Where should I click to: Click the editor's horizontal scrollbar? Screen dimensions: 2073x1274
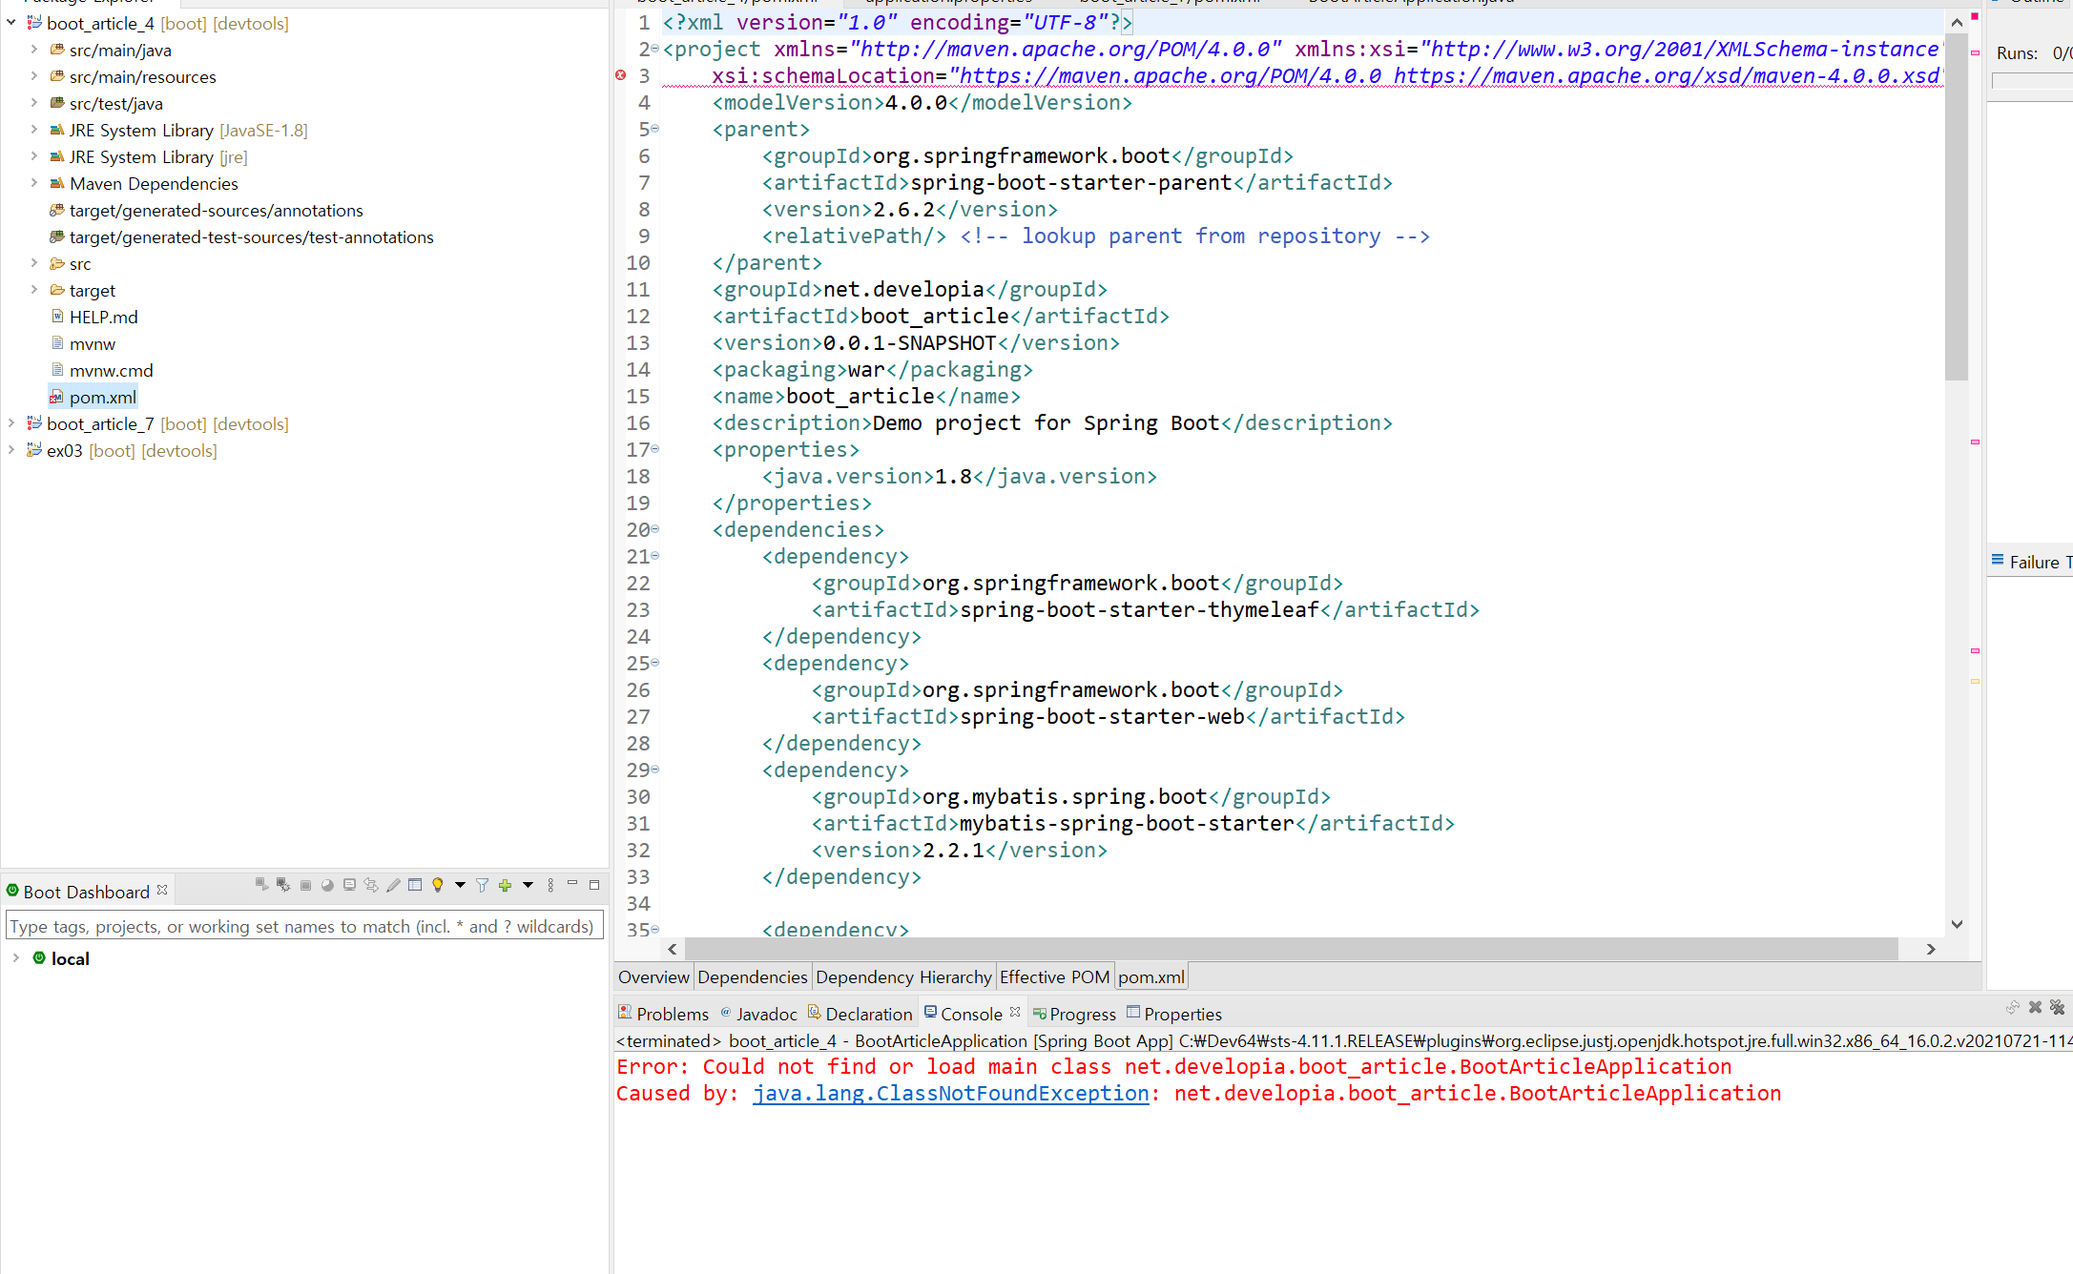(1291, 949)
